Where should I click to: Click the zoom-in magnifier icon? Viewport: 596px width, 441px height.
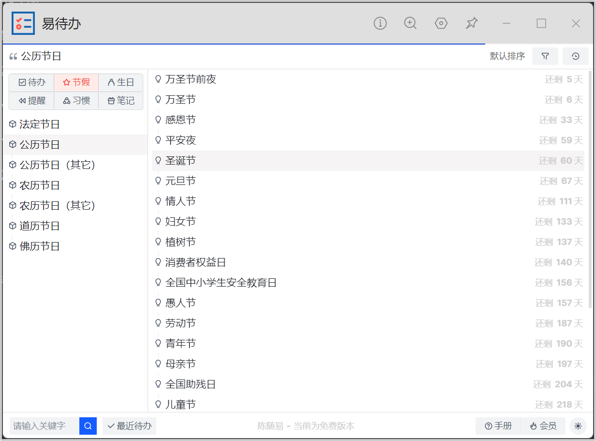point(410,23)
